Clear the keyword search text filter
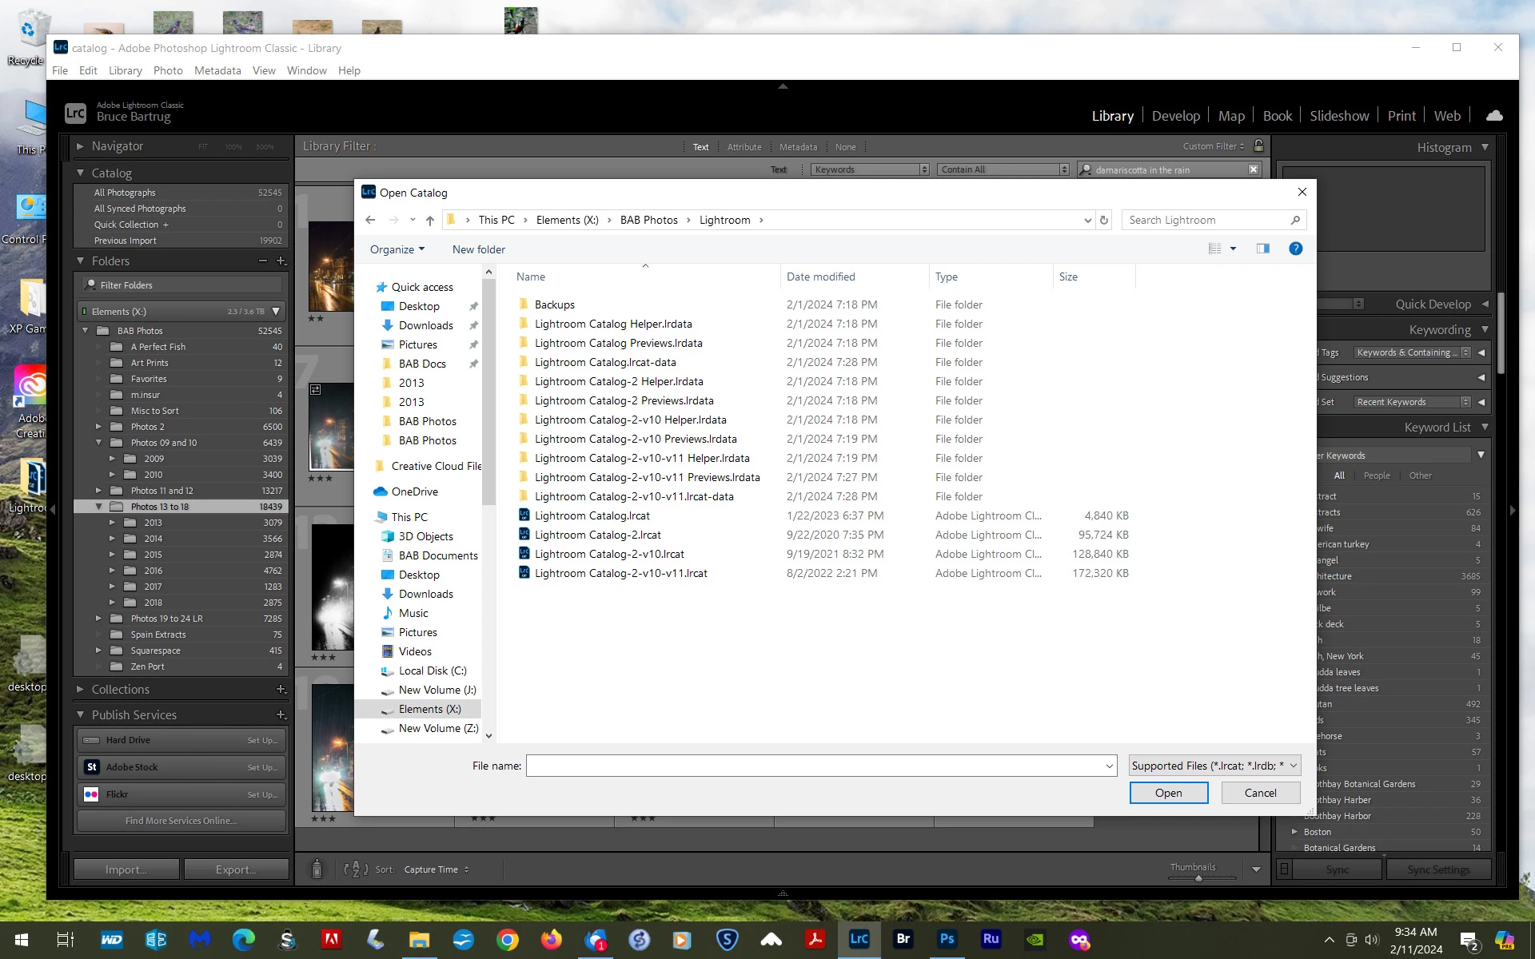1535x959 pixels. [x=1253, y=169]
